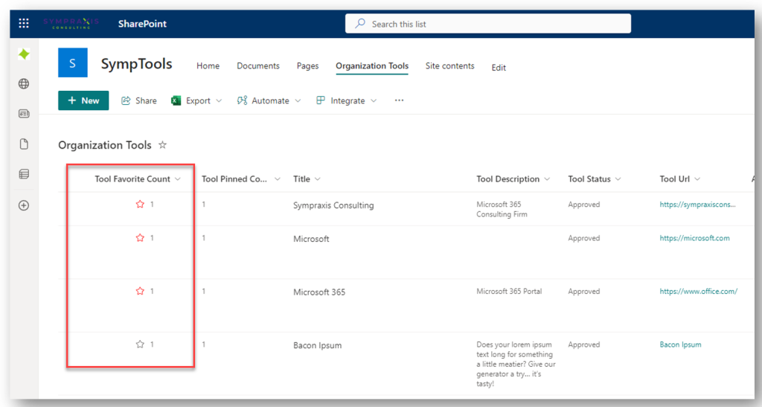The image size is (762, 407).
Task: Open Tool Pinned Count column menu
Action: [278, 179]
